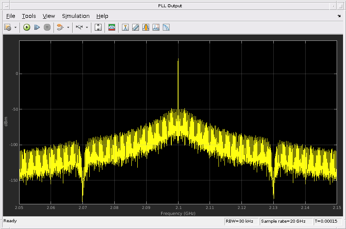
Task: Click the 2.15 x-axis tick label
Action: 337,208
